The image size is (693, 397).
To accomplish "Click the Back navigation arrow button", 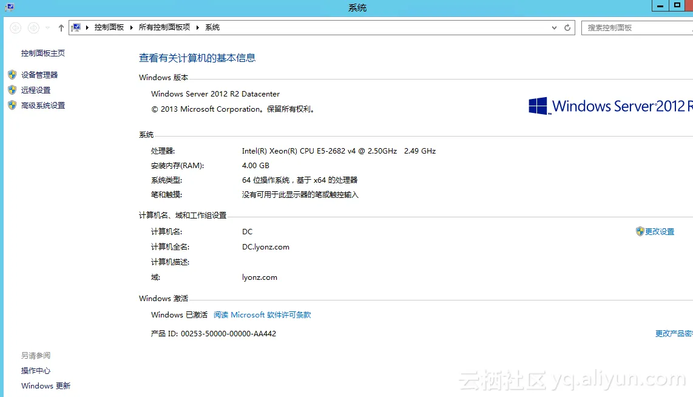I will pyautogui.click(x=16, y=28).
